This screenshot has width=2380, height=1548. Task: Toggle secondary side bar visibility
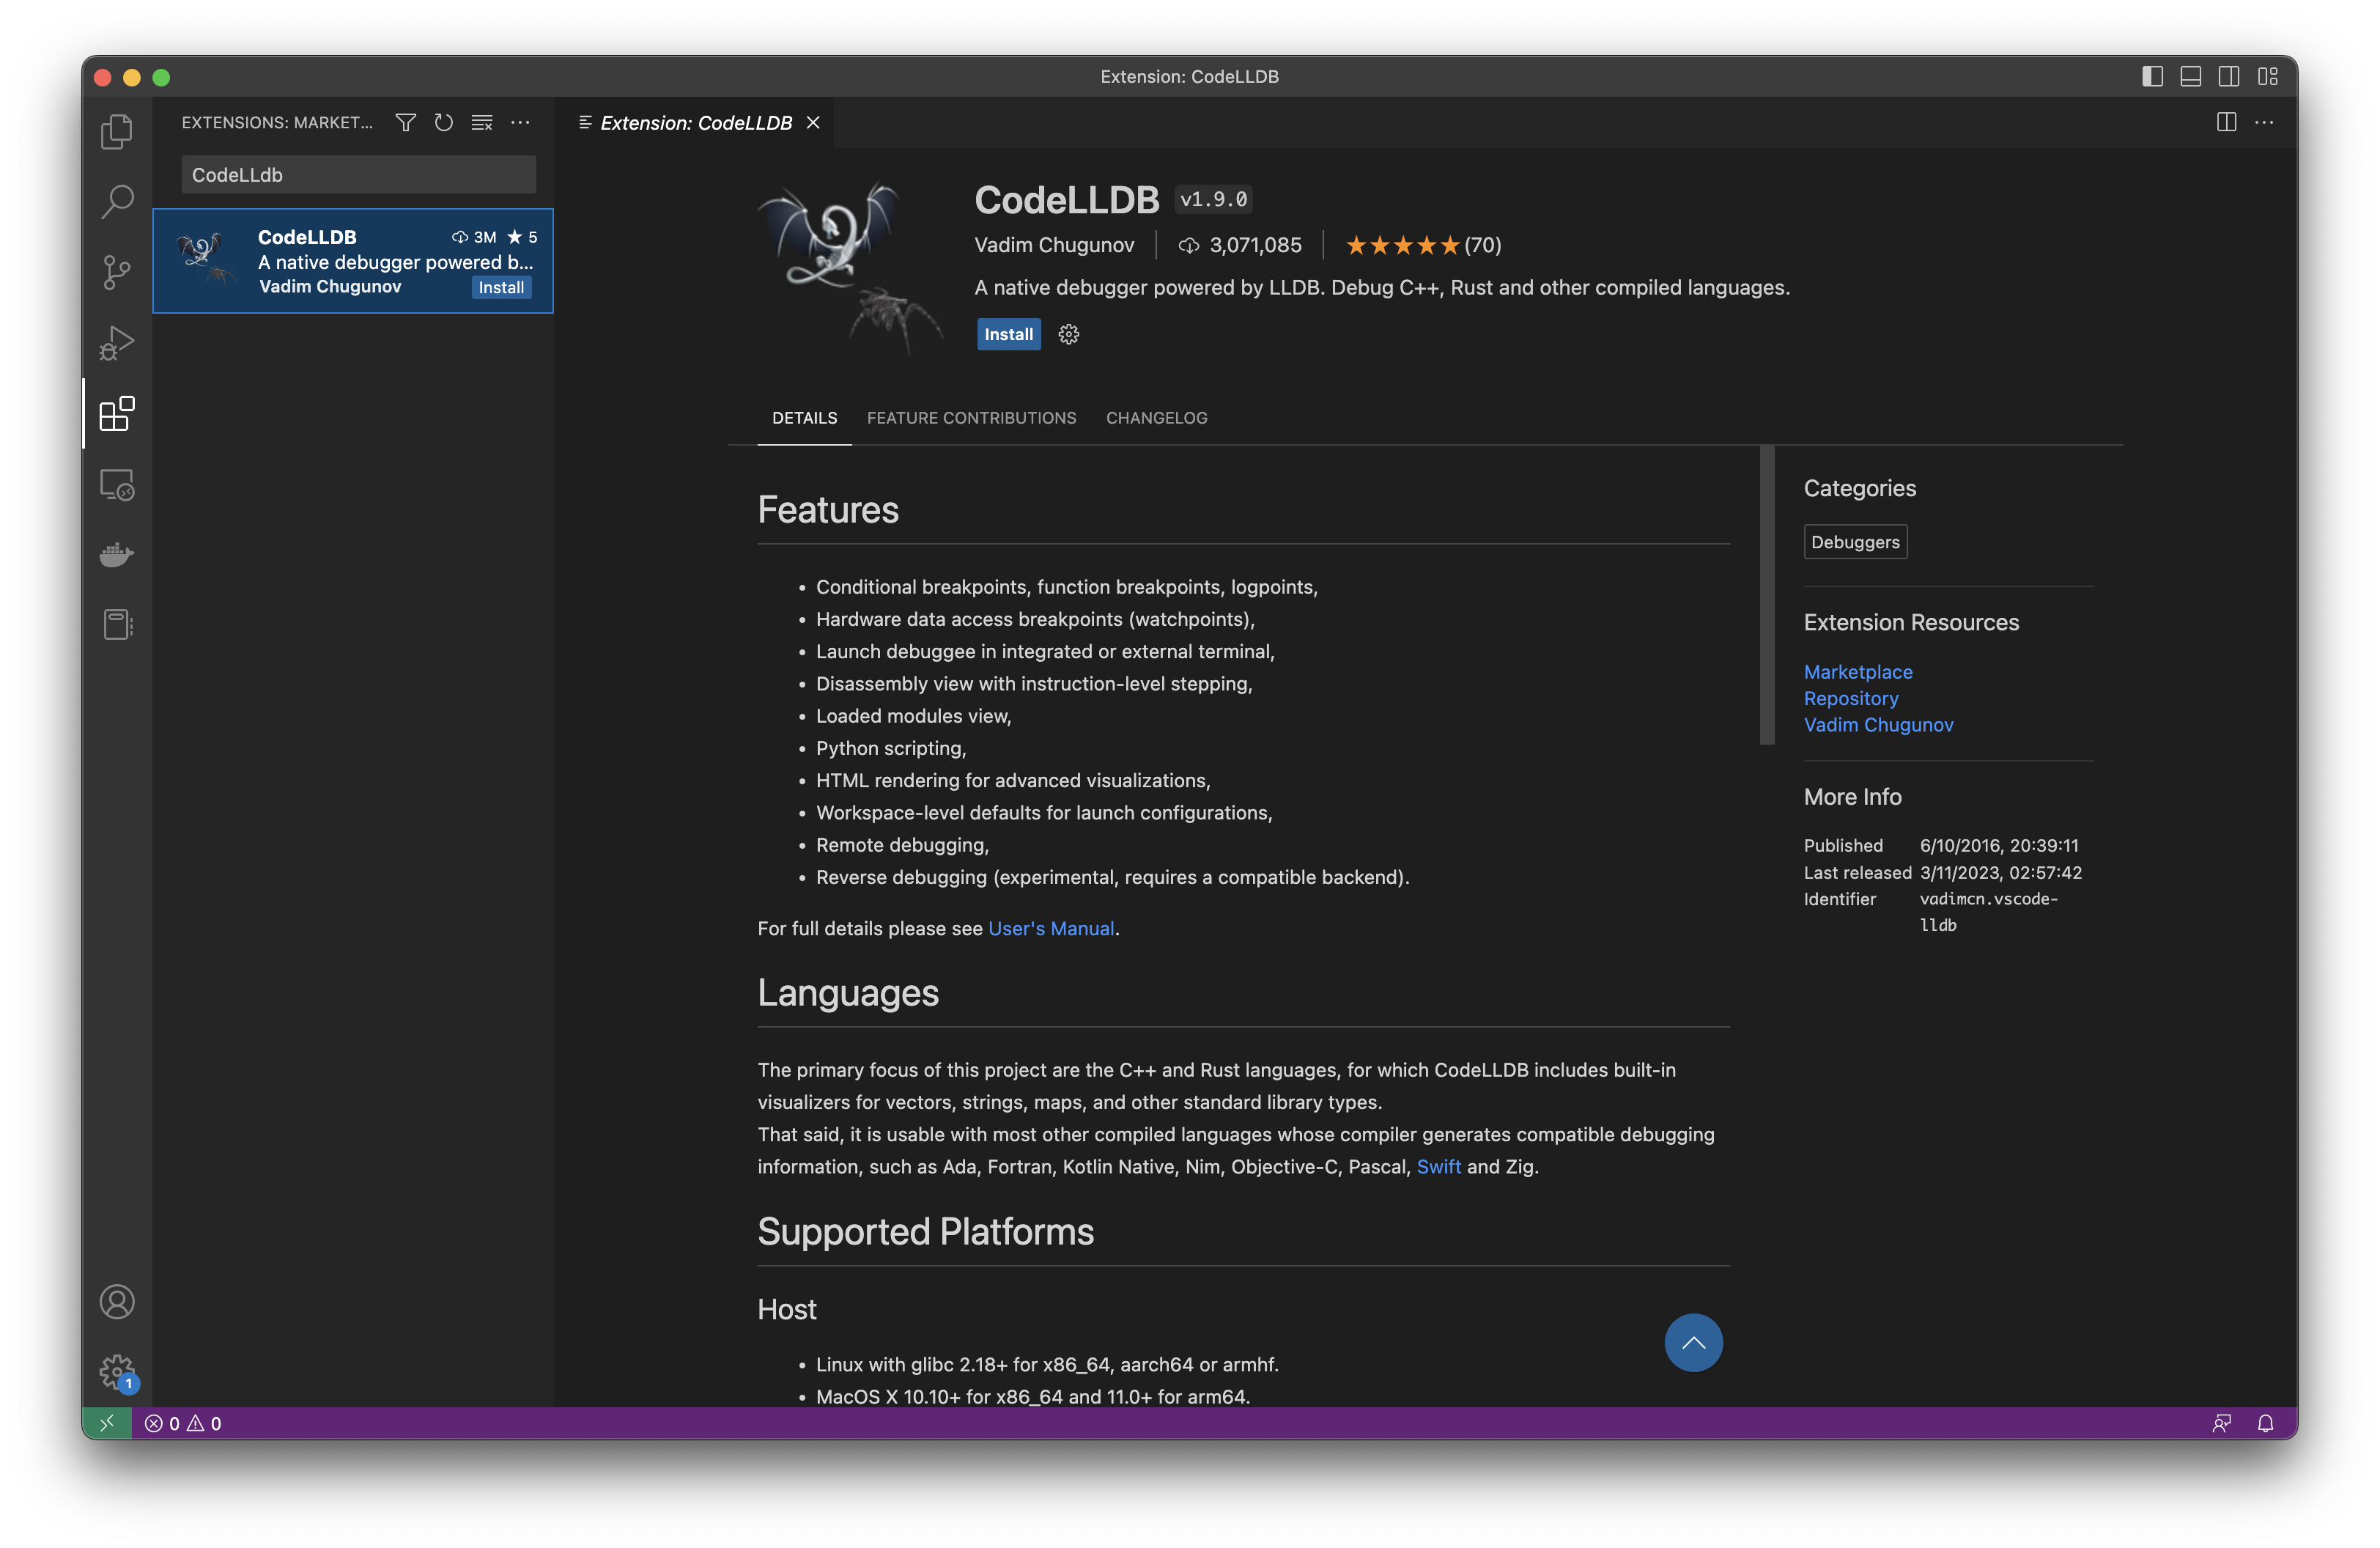tap(2228, 77)
